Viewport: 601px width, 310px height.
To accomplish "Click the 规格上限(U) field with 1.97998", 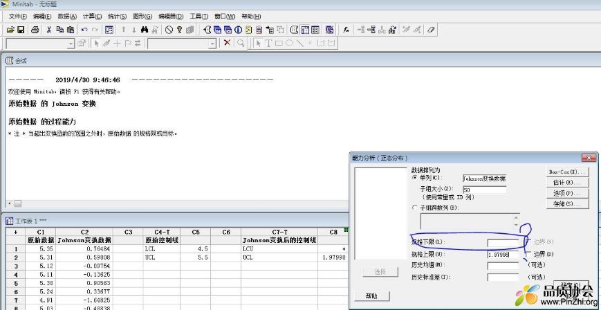I will coord(503,254).
